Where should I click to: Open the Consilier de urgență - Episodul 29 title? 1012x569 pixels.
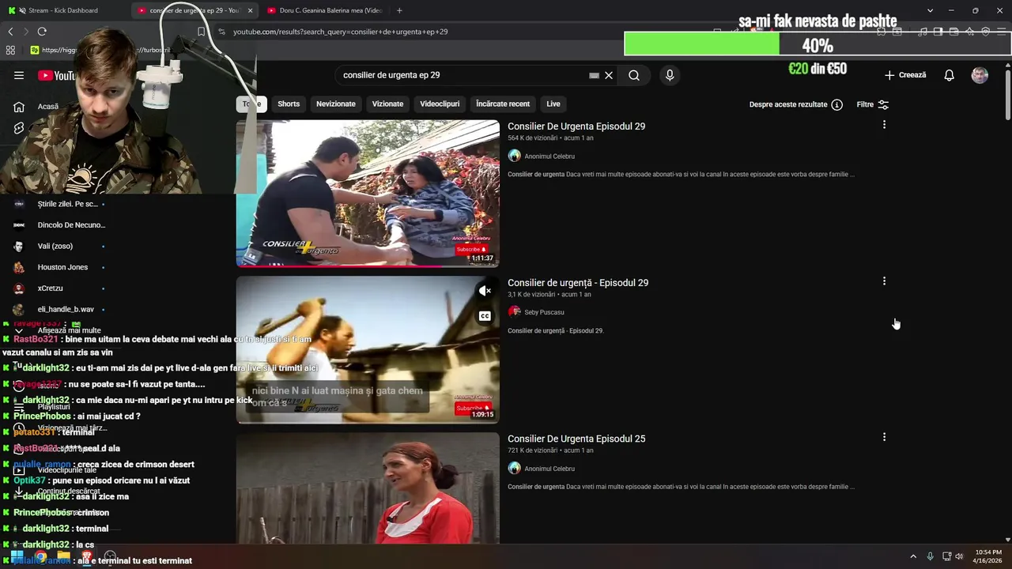(x=578, y=283)
